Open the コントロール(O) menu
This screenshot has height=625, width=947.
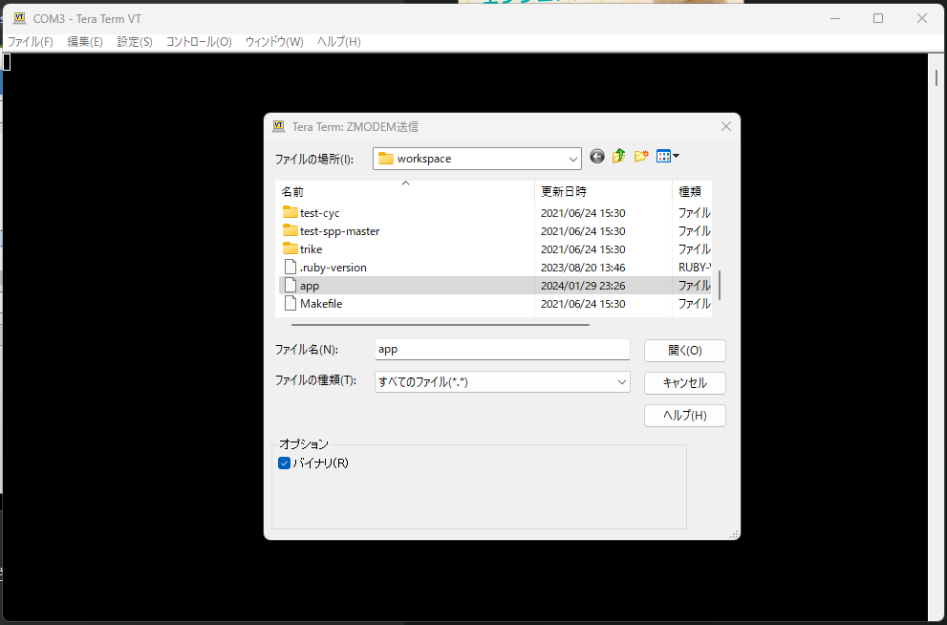[x=198, y=41]
